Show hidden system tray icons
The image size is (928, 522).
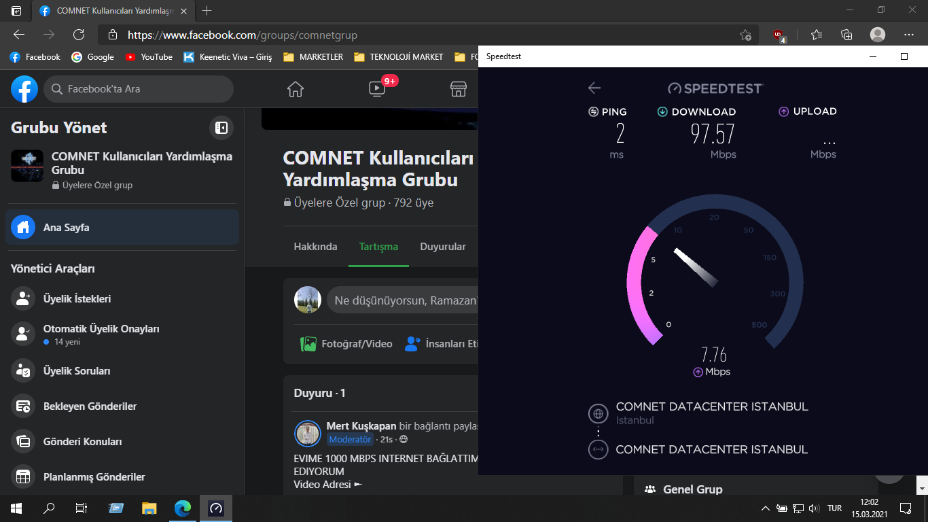point(766,508)
